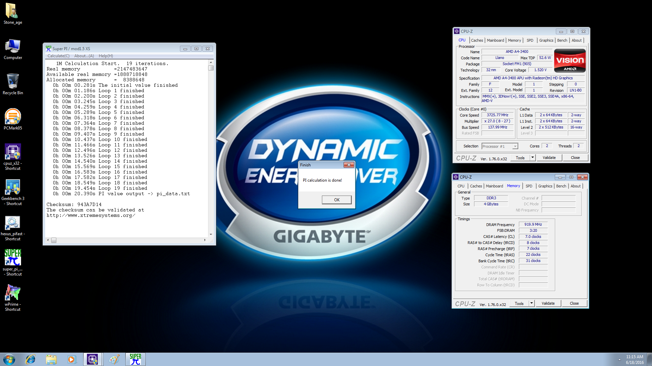This screenshot has width=652, height=366.
Task: Launch the cpuz_x32 shortcut icon
Action: click(13, 157)
